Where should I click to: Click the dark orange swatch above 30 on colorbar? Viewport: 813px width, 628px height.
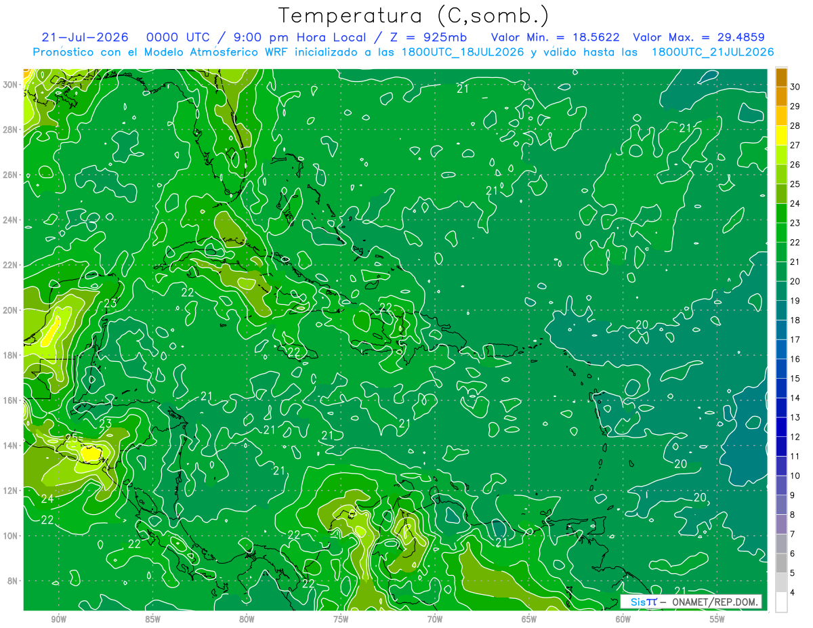(781, 77)
